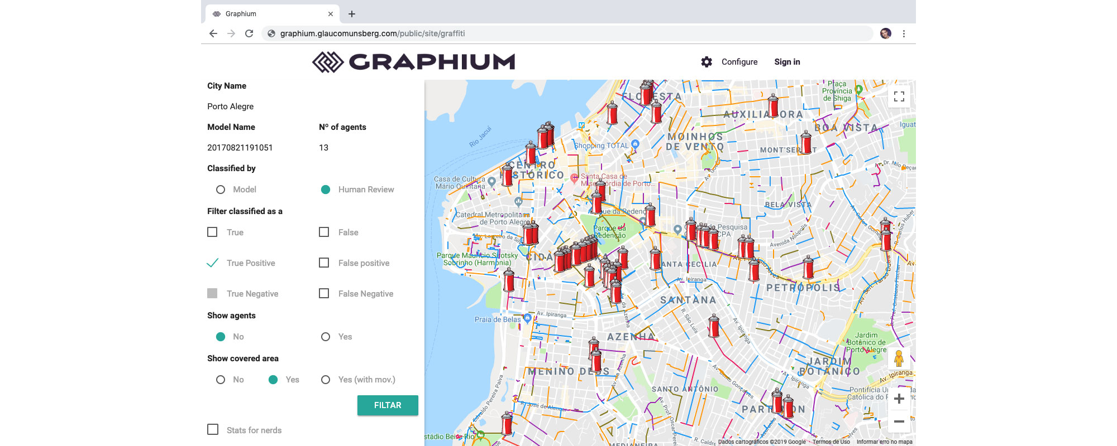Click the Configure gear icon
The width and height of the screenshot is (1117, 446).
coord(707,62)
